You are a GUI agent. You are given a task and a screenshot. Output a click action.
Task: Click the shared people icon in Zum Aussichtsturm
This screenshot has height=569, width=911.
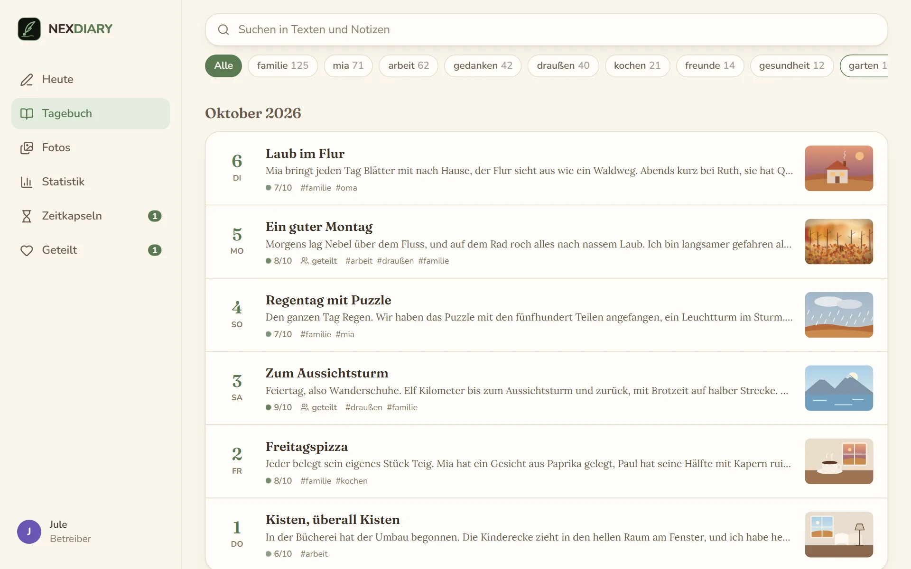coord(305,407)
